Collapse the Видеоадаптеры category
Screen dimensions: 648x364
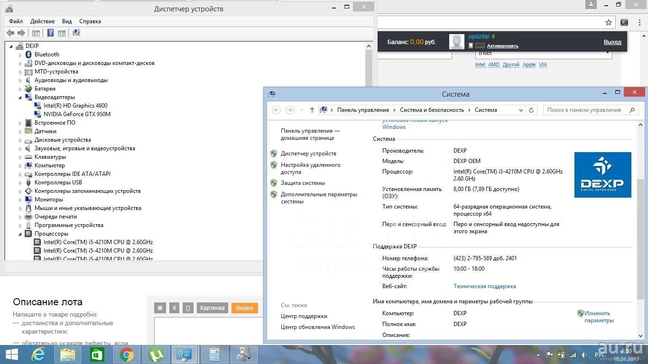tap(20, 97)
